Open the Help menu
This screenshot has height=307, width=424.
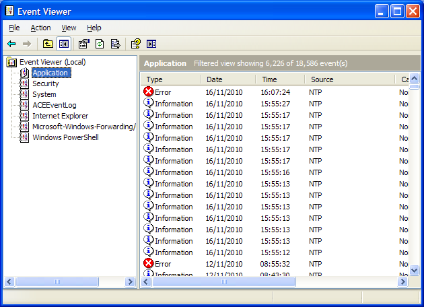click(94, 28)
